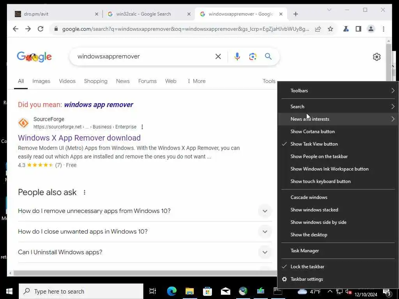Choose Show windows side by side
This screenshot has height=299, width=399.
coord(338,222)
